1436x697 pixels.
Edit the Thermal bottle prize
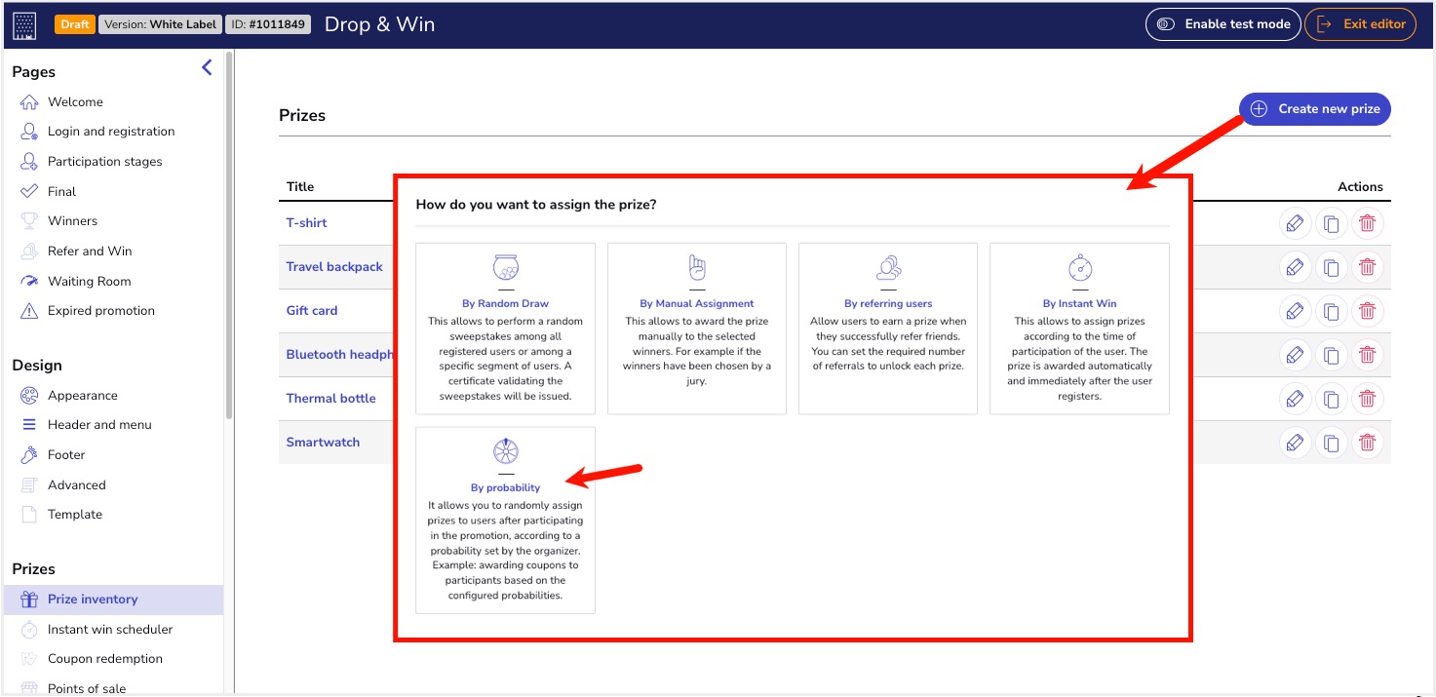(1295, 399)
